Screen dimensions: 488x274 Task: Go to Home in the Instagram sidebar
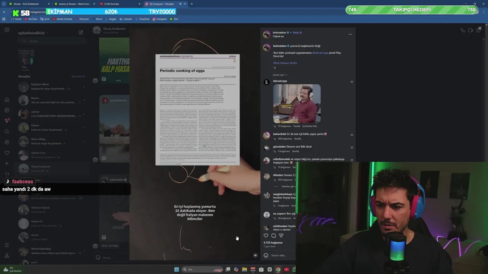coord(7,99)
